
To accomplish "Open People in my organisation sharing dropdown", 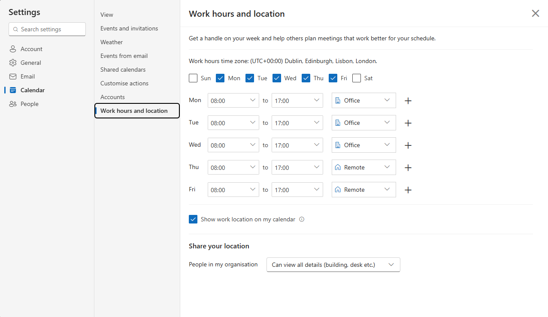I will click(333, 265).
